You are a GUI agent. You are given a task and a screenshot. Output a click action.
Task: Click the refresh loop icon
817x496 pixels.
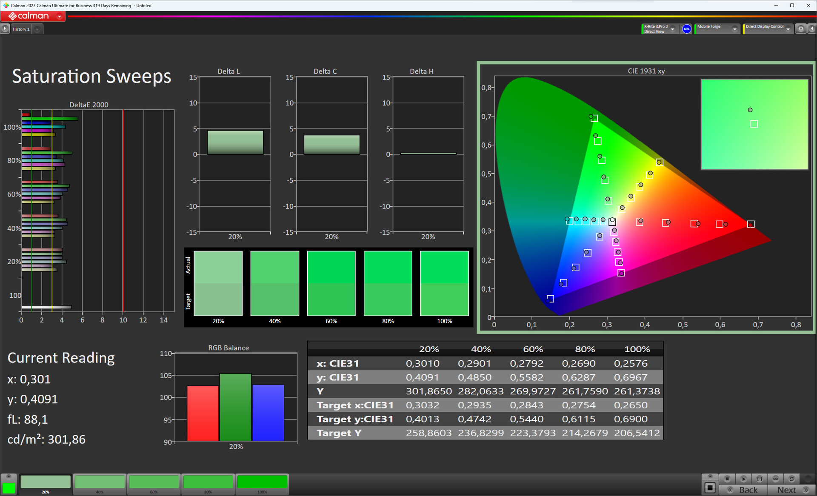tap(791, 479)
